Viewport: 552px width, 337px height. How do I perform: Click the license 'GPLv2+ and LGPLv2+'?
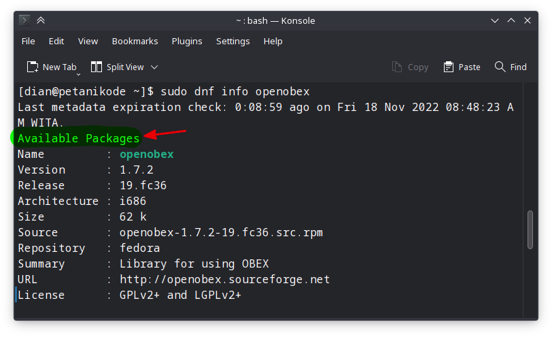pyautogui.click(x=180, y=295)
